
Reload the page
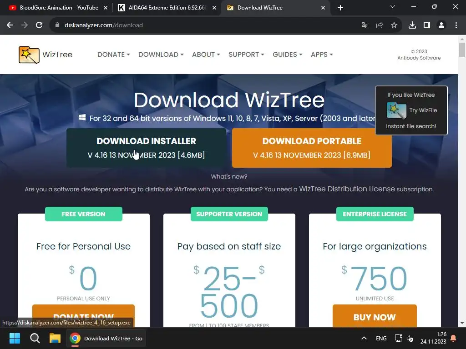pos(39,25)
